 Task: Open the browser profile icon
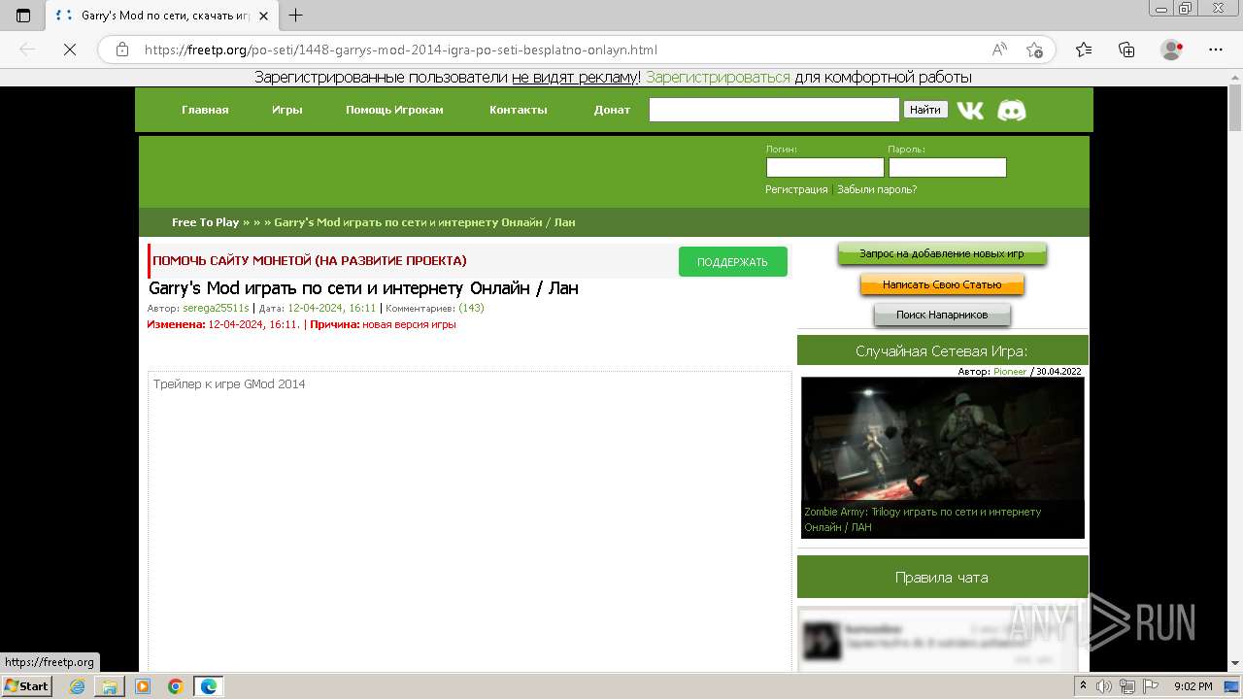[x=1172, y=50]
